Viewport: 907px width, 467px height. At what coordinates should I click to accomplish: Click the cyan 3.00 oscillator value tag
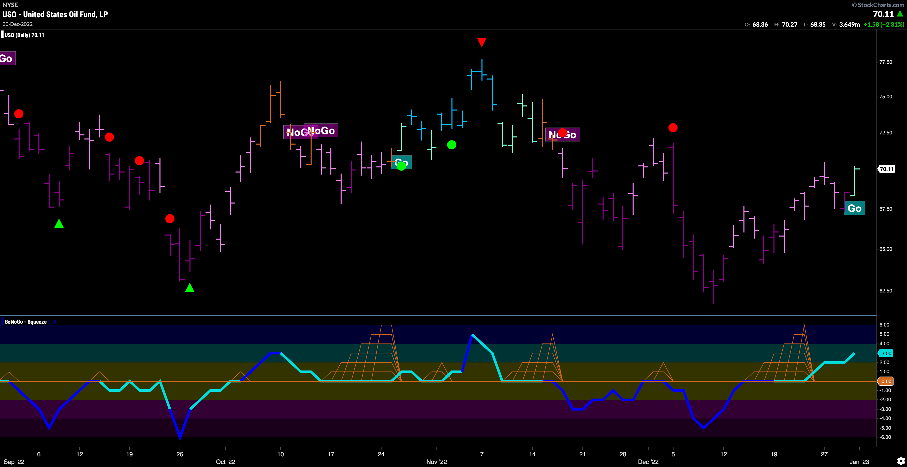886,353
